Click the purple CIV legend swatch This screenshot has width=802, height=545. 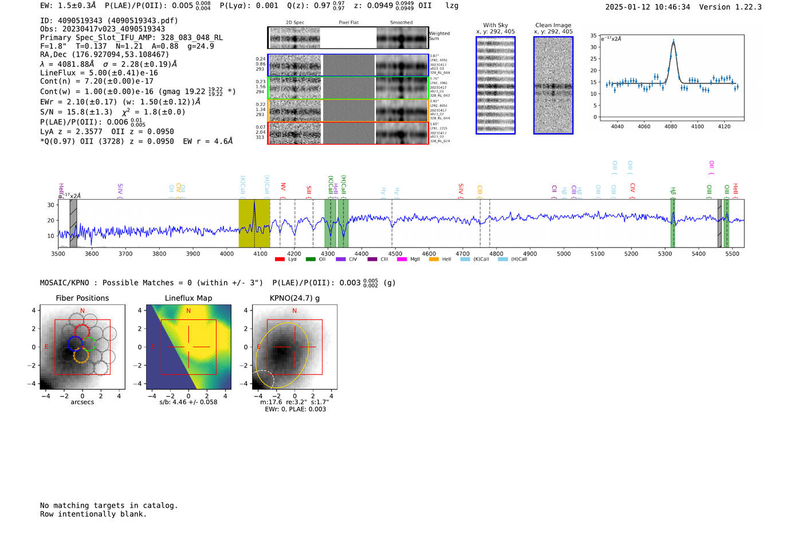coord(341,260)
